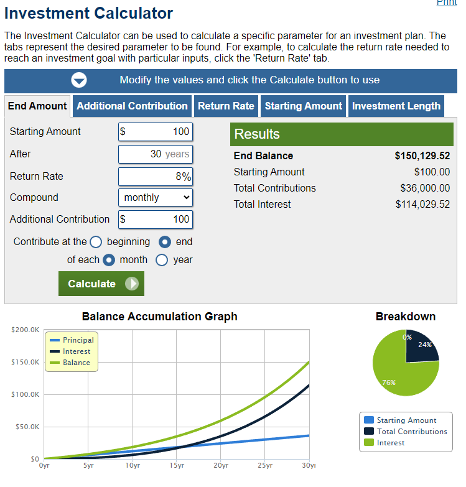Choose contribute at the beginning radio button
The width and height of the screenshot is (466, 487).
pyautogui.click(x=96, y=242)
